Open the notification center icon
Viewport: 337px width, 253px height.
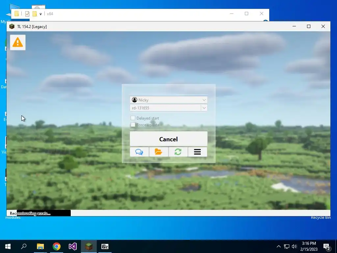point(327,246)
